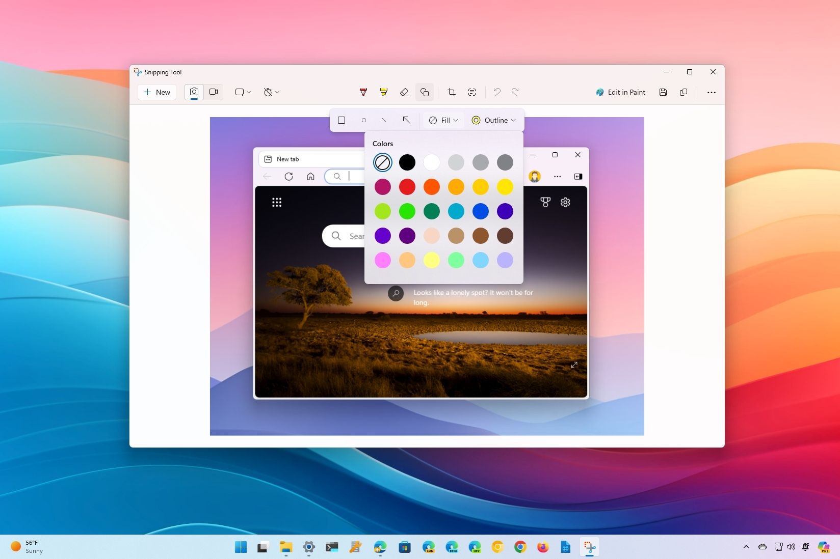Open the Outline dropdown

[x=493, y=120]
